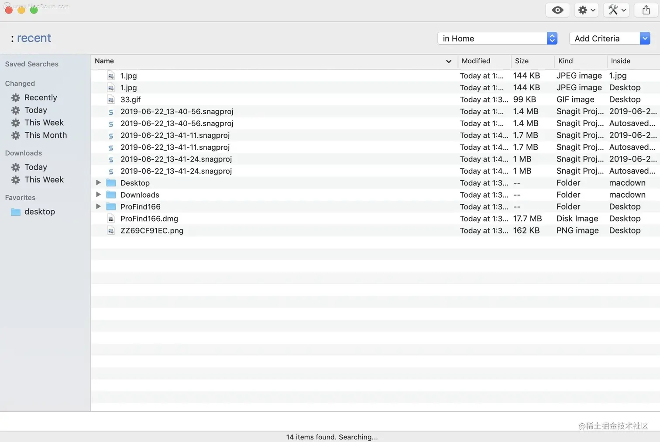
Task: Click the sort chevron in Name header
Action: (448, 62)
